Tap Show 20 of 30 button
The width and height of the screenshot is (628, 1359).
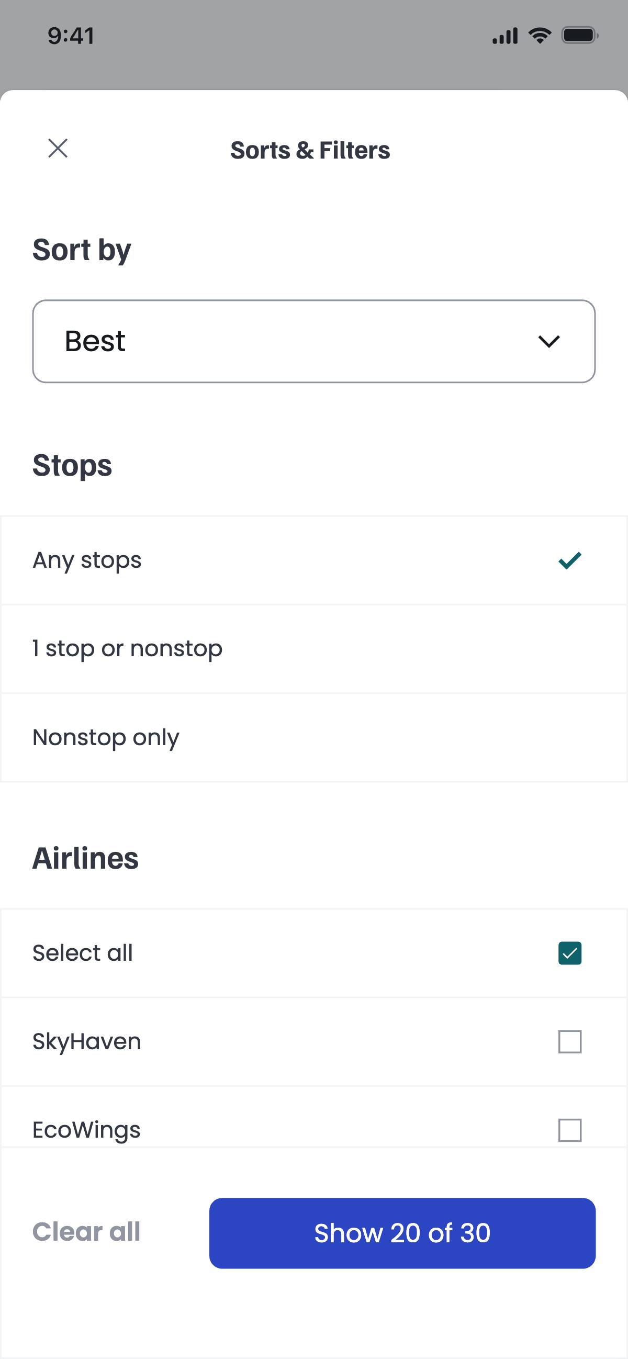402,1233
